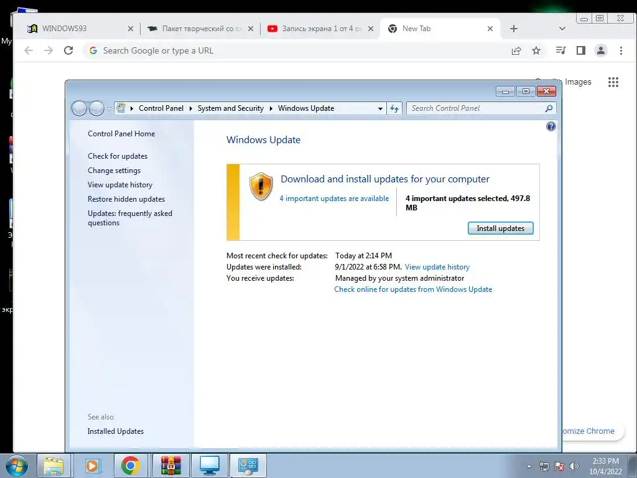
Task: Open the Chrome tab search dropdown
Action: point(562,29)
